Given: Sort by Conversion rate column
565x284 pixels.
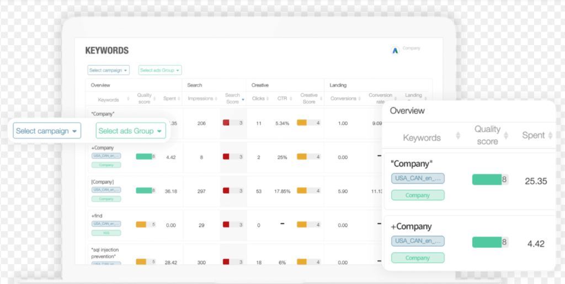Looking at the screenshot, I should tap(395, 98).
